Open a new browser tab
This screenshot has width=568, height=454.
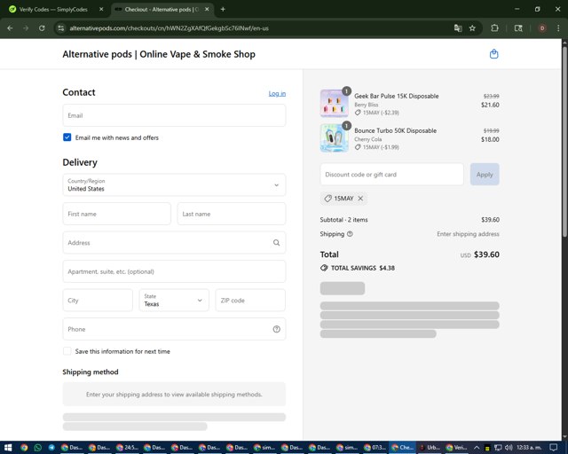click(x=223, y=10)
